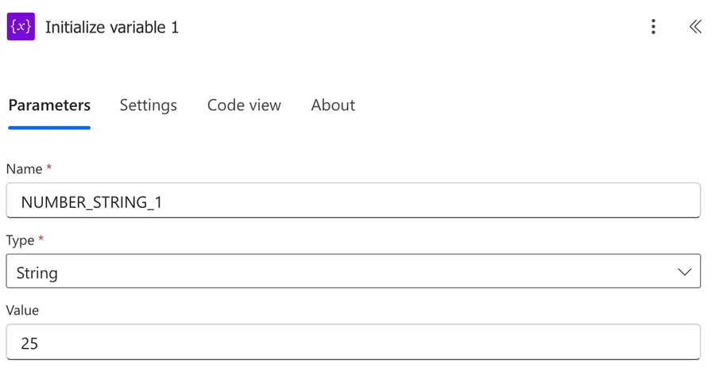Open the Settings tab

pyautogui.click(x=148, y=105)
